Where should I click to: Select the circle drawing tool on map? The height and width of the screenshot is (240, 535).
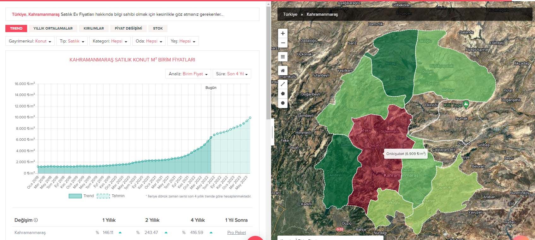282,103
